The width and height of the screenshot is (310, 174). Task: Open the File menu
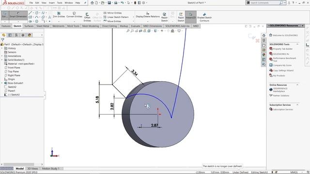click(x=31, y=3)
